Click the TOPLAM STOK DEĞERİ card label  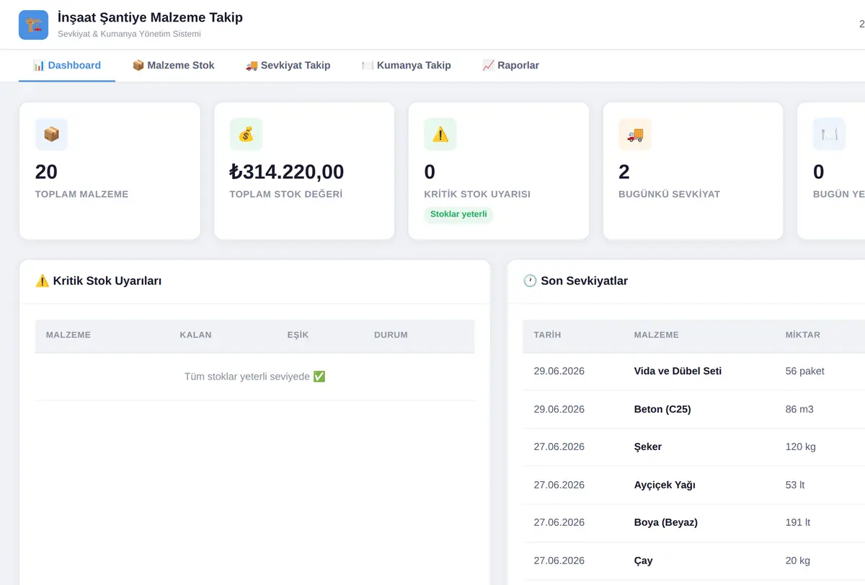[x=285, y=194]
